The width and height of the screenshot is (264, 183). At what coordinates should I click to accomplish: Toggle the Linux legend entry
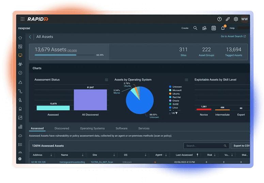pyautogui.click(x=173, y=107)
